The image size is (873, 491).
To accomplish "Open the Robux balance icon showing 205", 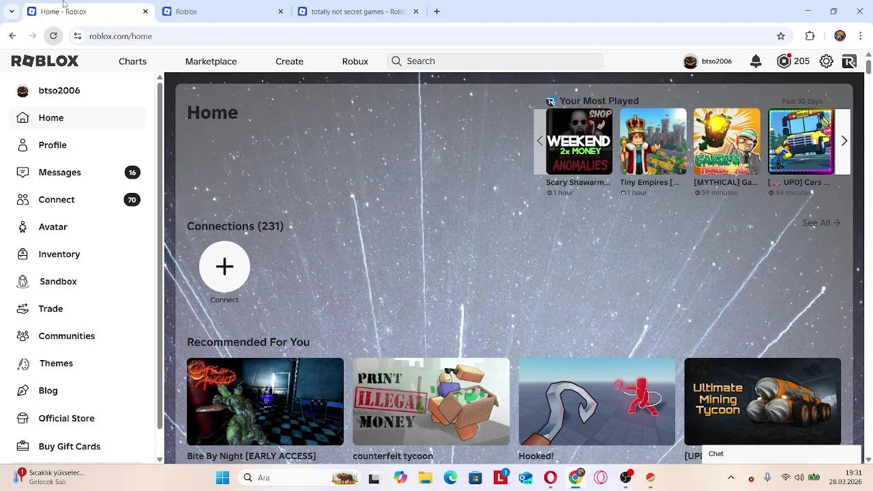I will click(784, 61).
